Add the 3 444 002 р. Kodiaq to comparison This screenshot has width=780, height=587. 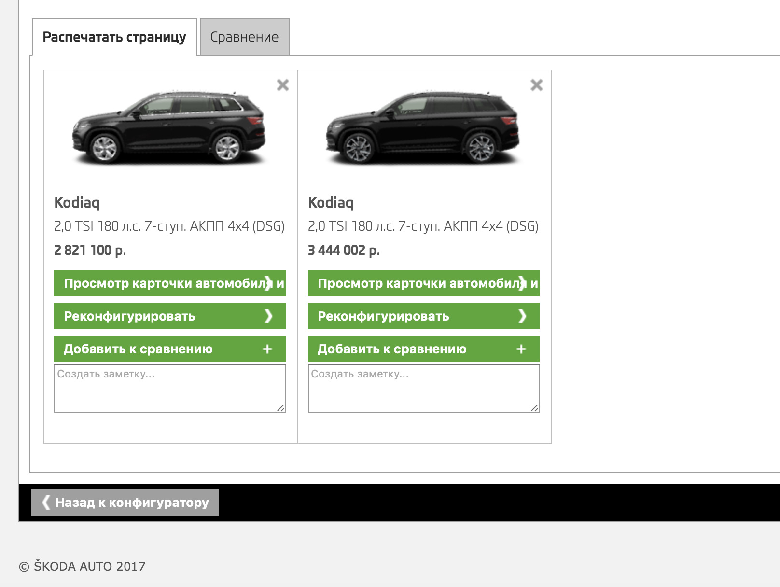point(424,349)
